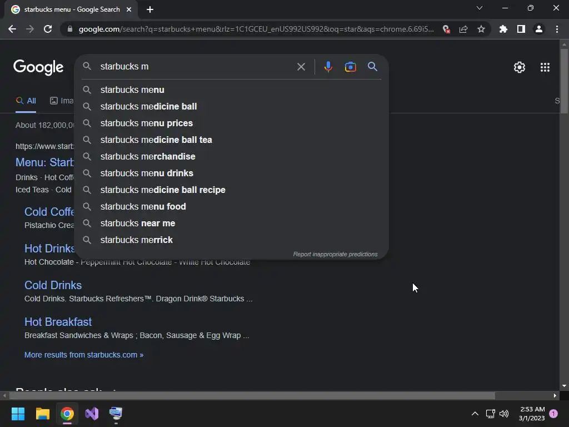Click the horizontal scrollbar thumb

click(252, 395)
